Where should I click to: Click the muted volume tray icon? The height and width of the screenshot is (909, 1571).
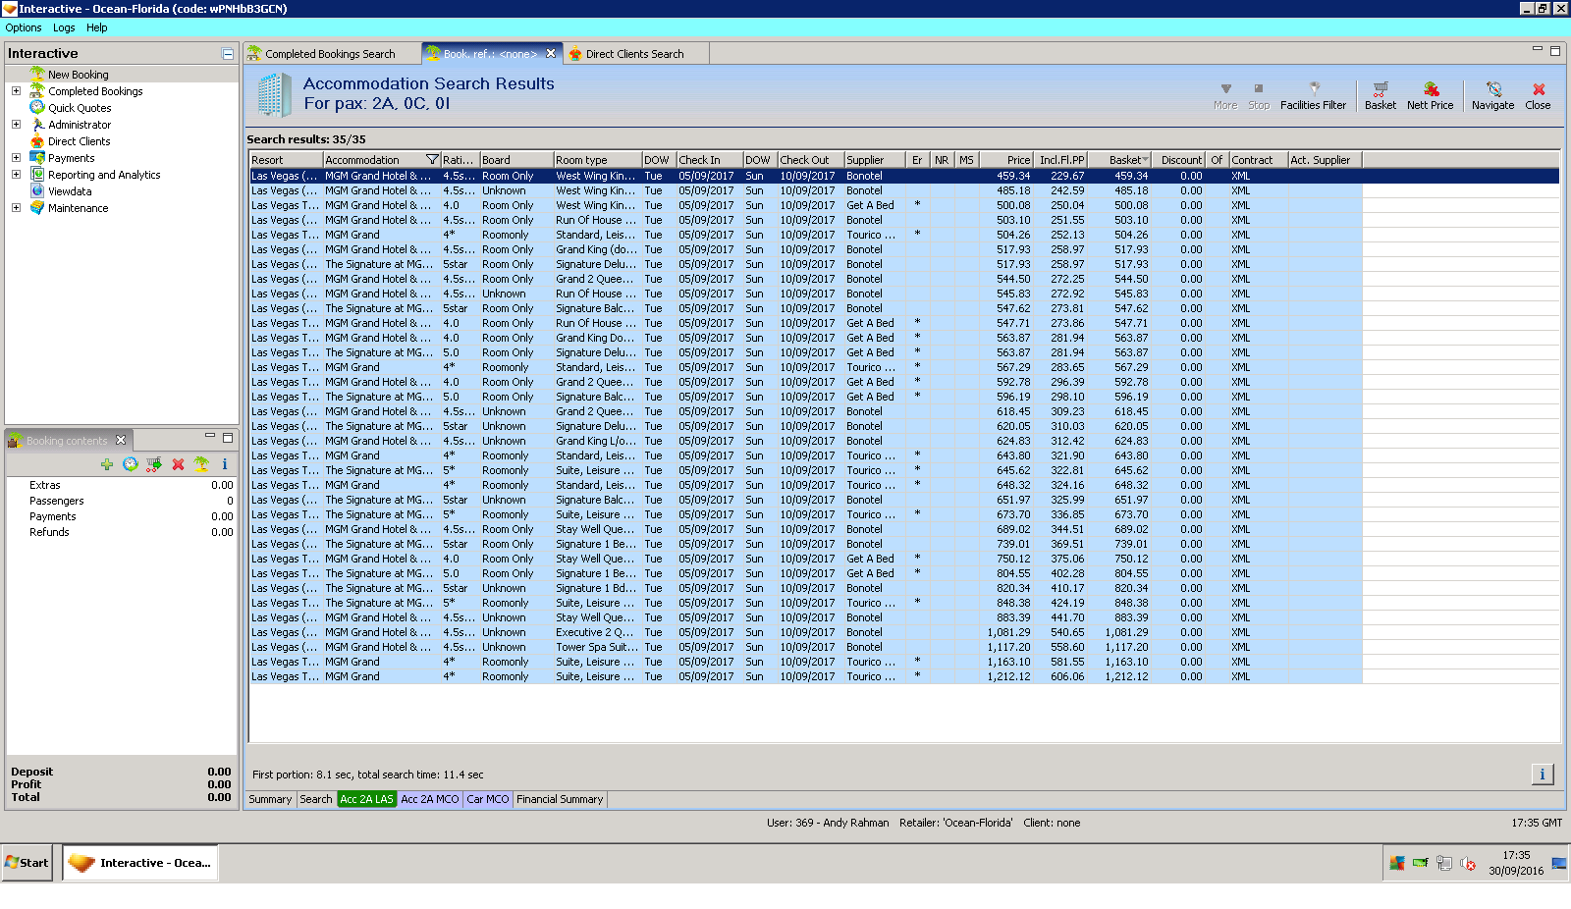(x=1468, y=863)
